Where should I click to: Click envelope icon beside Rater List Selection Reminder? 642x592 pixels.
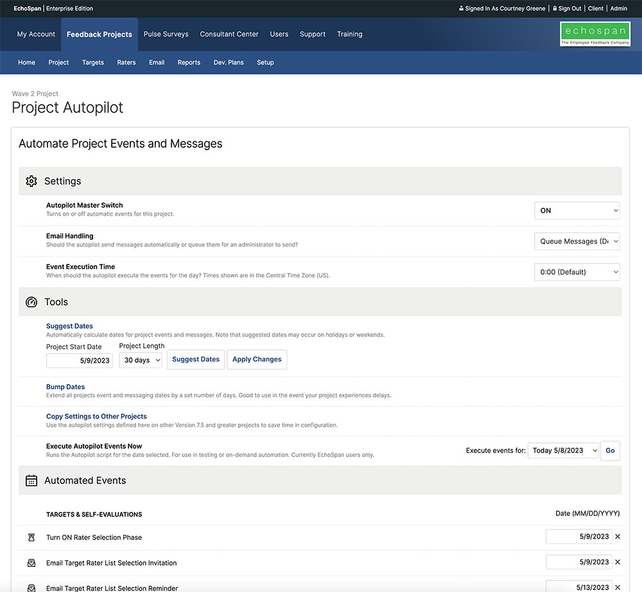[31, 588]
